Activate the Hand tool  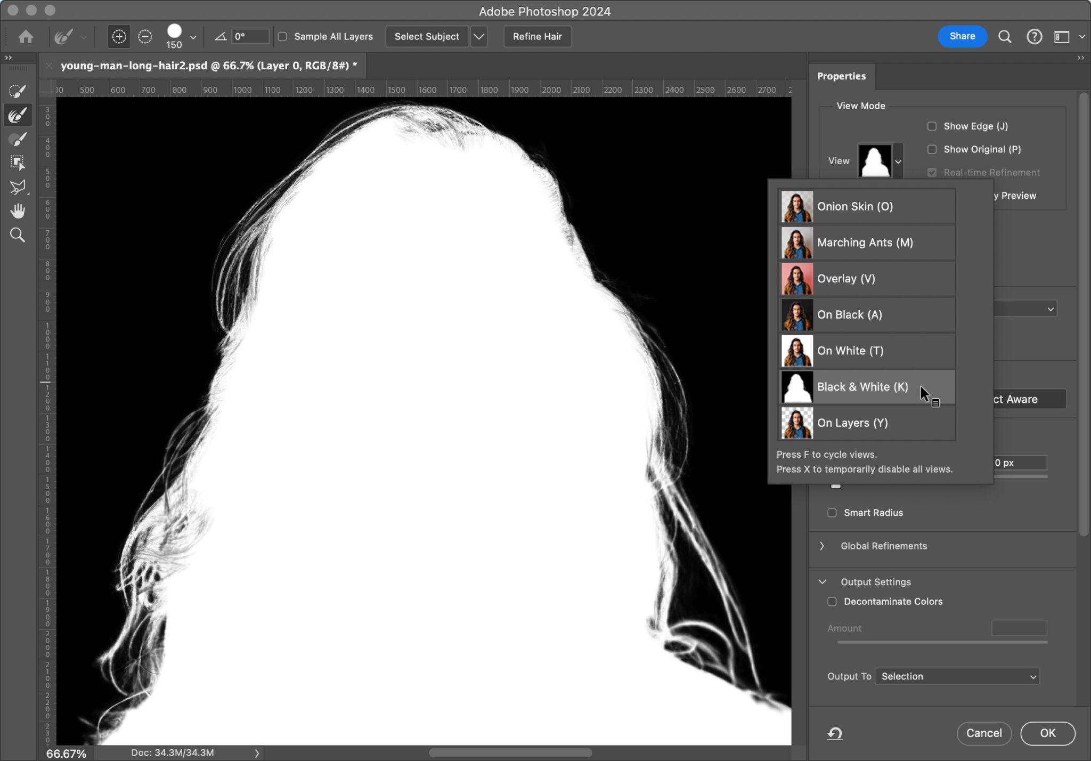click(x=18, y=211)
